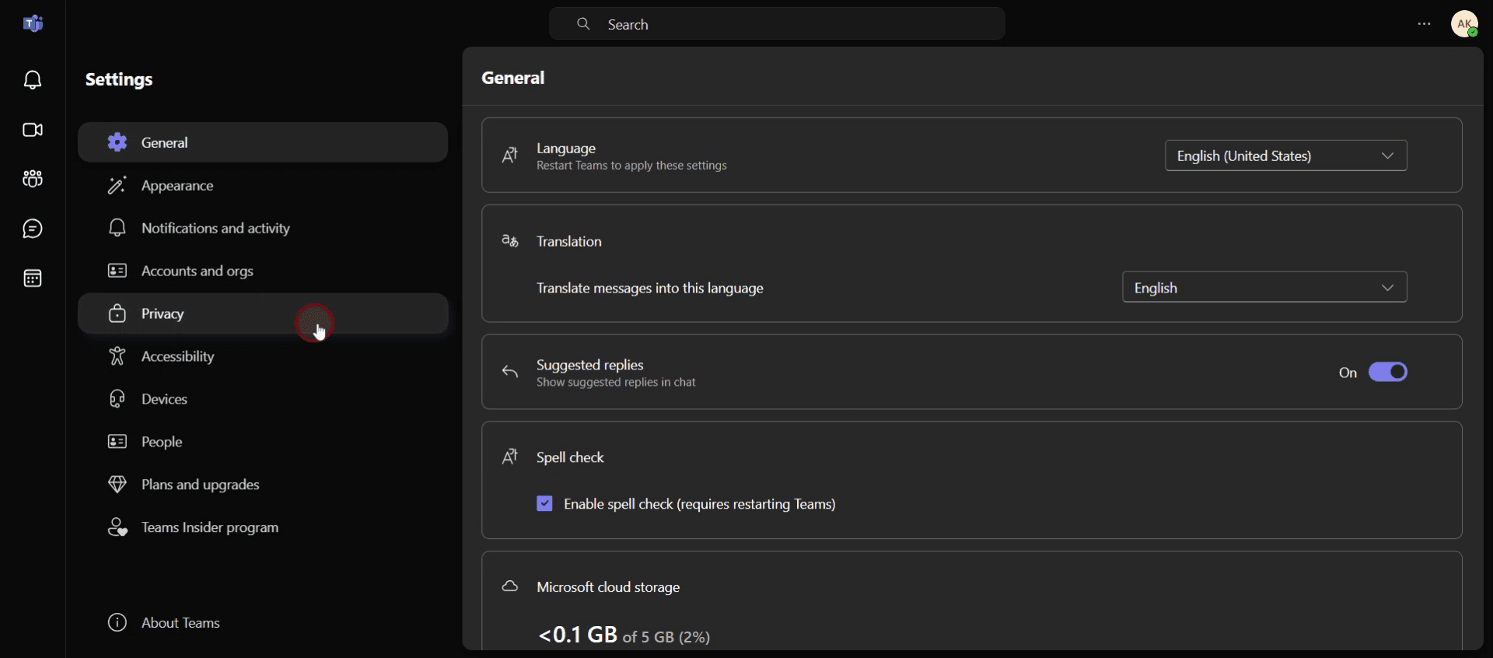Viewport: 1493px width, 658px height.
Task: Click the Notifications and activity bell icon
Action: click(x=117, y=228)
